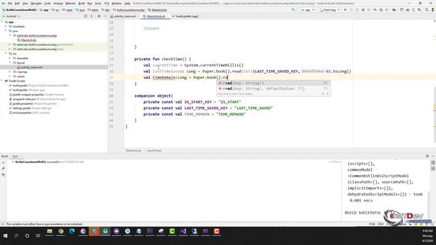The width and height of the screenshot is (436, 245).
Task: Collapse the app module node
Action: tap(2, 22)
